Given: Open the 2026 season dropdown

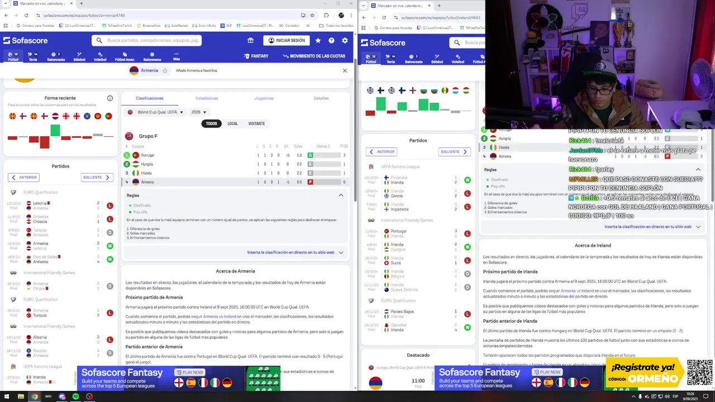Looking at the screenshot, I should point(199,112).
